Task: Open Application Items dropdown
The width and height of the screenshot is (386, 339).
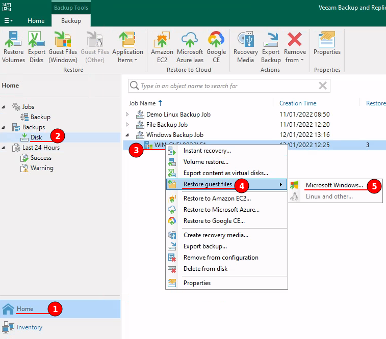Action: [x=127, y=47]
